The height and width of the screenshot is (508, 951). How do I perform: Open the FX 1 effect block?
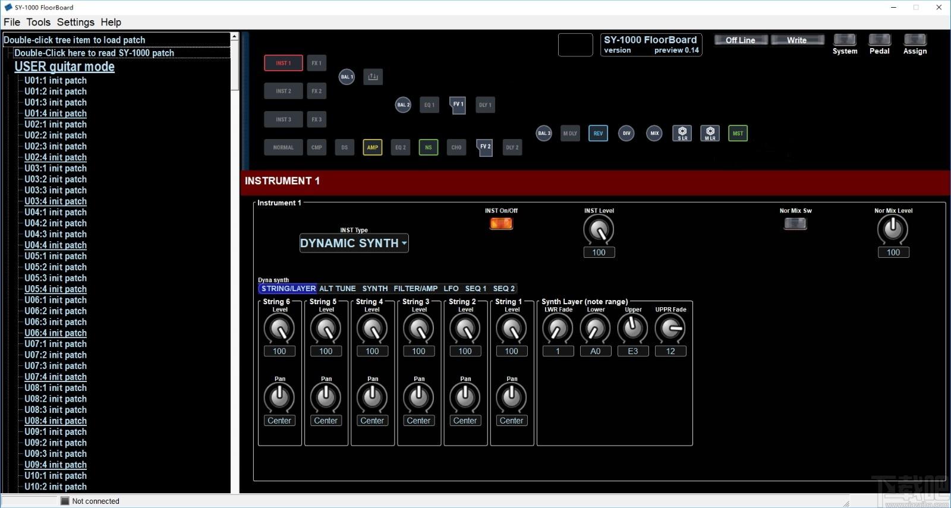317,63
